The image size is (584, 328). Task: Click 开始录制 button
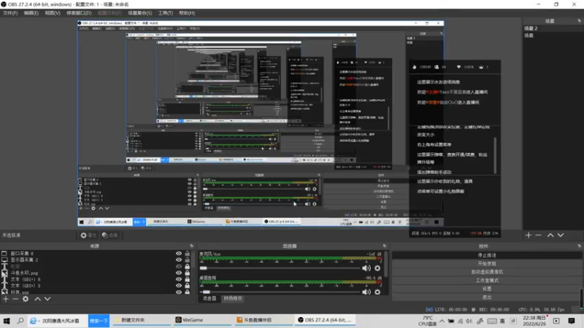tap(486, 264)
